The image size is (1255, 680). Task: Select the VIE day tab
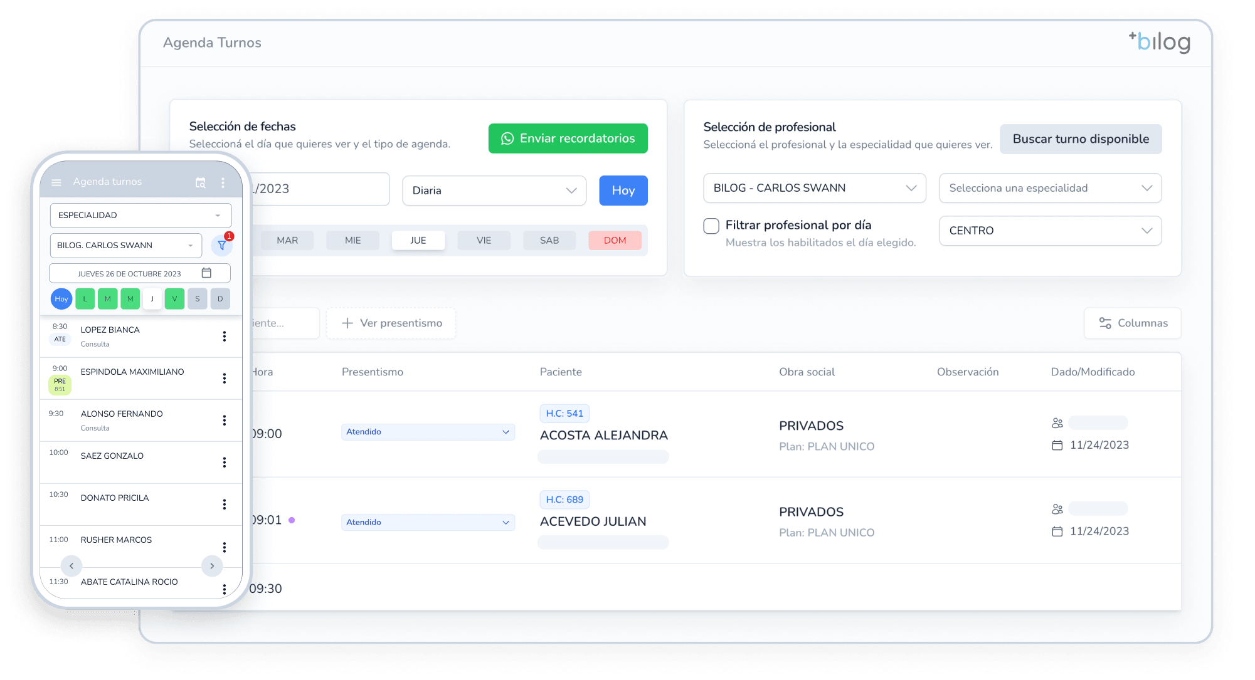click(x=484, y=240)
